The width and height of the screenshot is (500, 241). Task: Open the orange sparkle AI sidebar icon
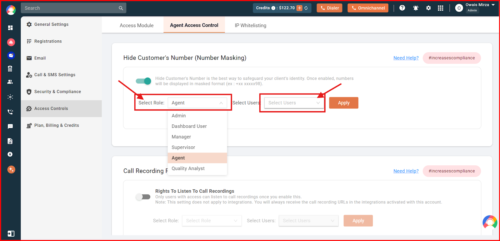click(11, 169)
